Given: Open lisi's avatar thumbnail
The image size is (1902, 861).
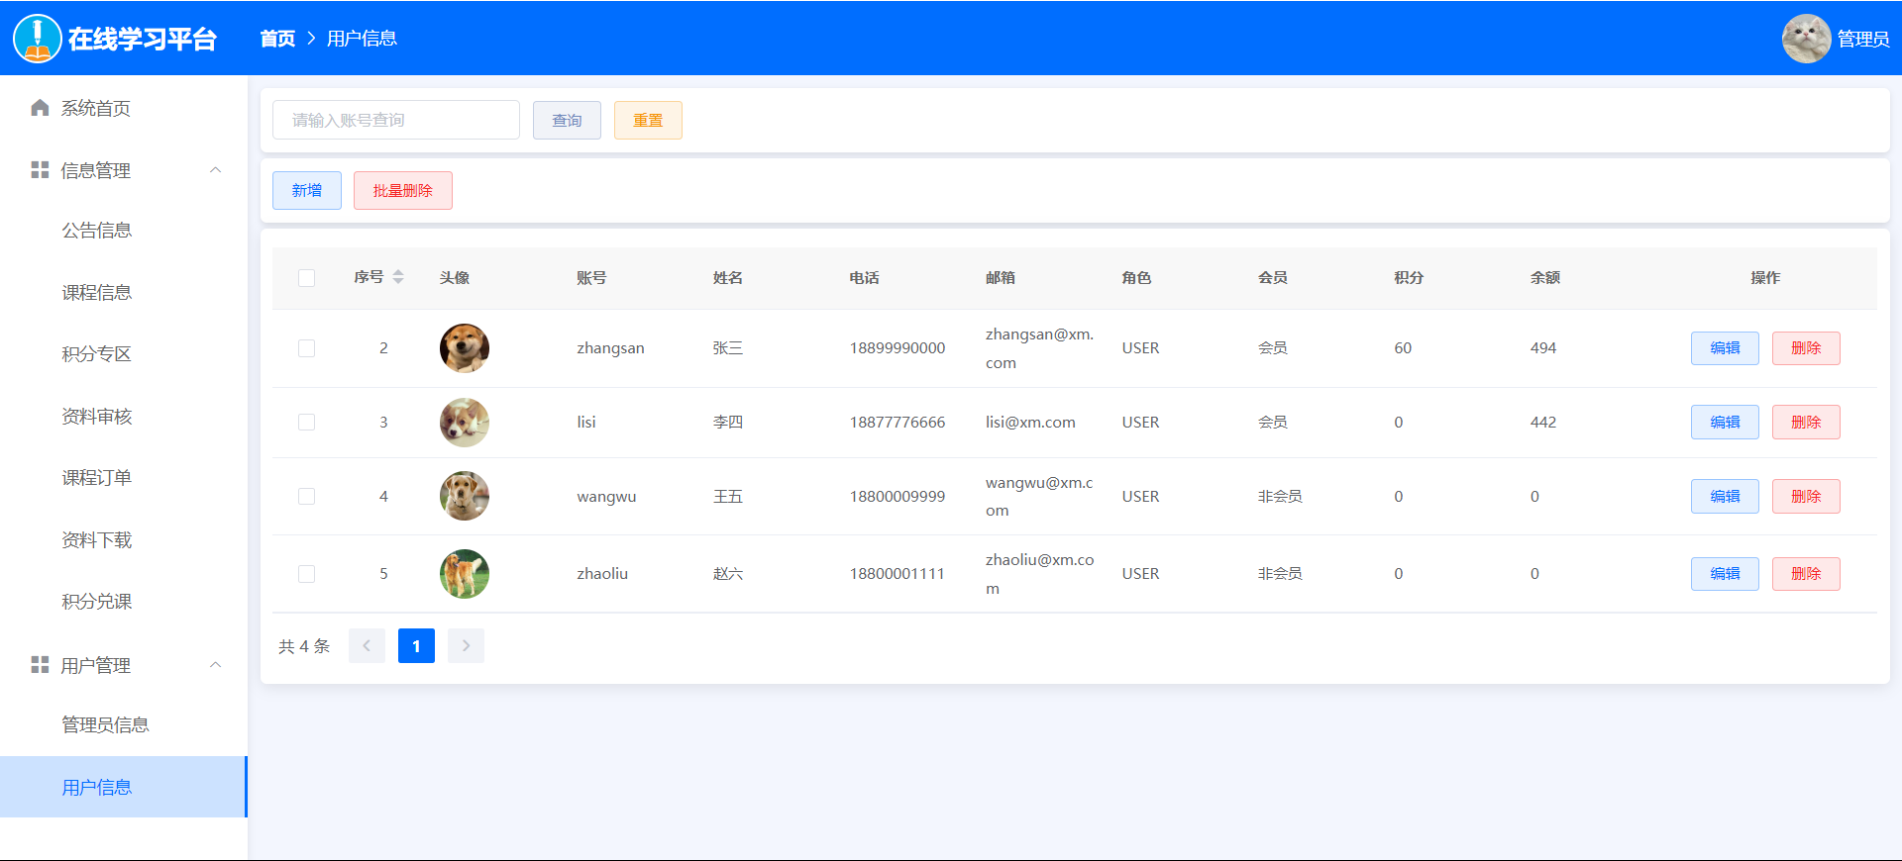Looking at the screenshot, I should click(465, 423).
